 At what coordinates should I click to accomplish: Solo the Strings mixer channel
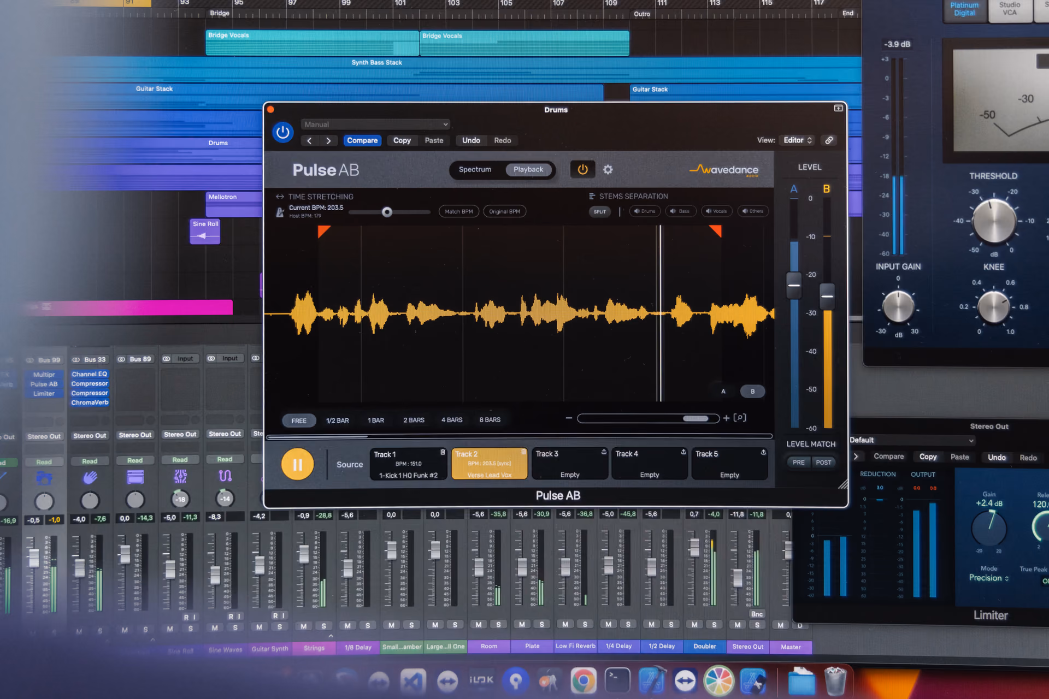coord(324,626)
